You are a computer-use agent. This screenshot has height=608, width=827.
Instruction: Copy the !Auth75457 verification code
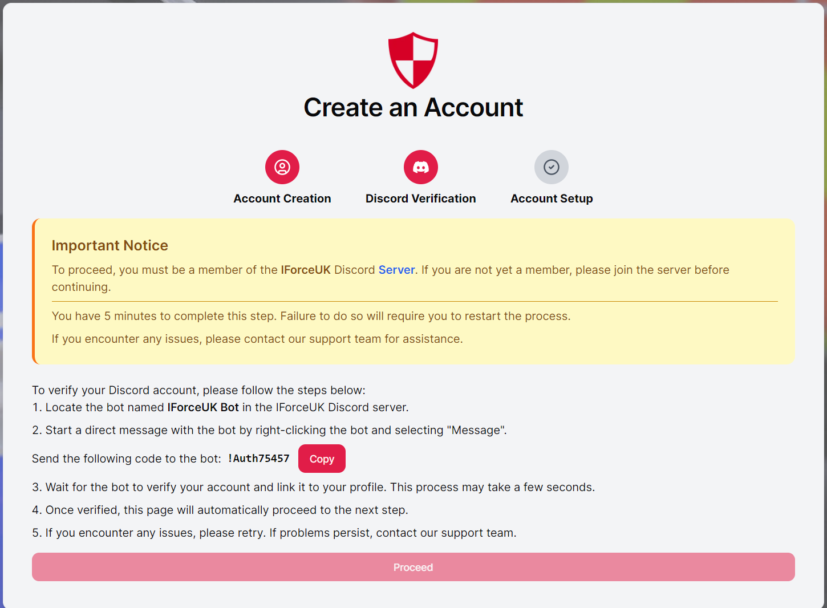tap(321, 458)
